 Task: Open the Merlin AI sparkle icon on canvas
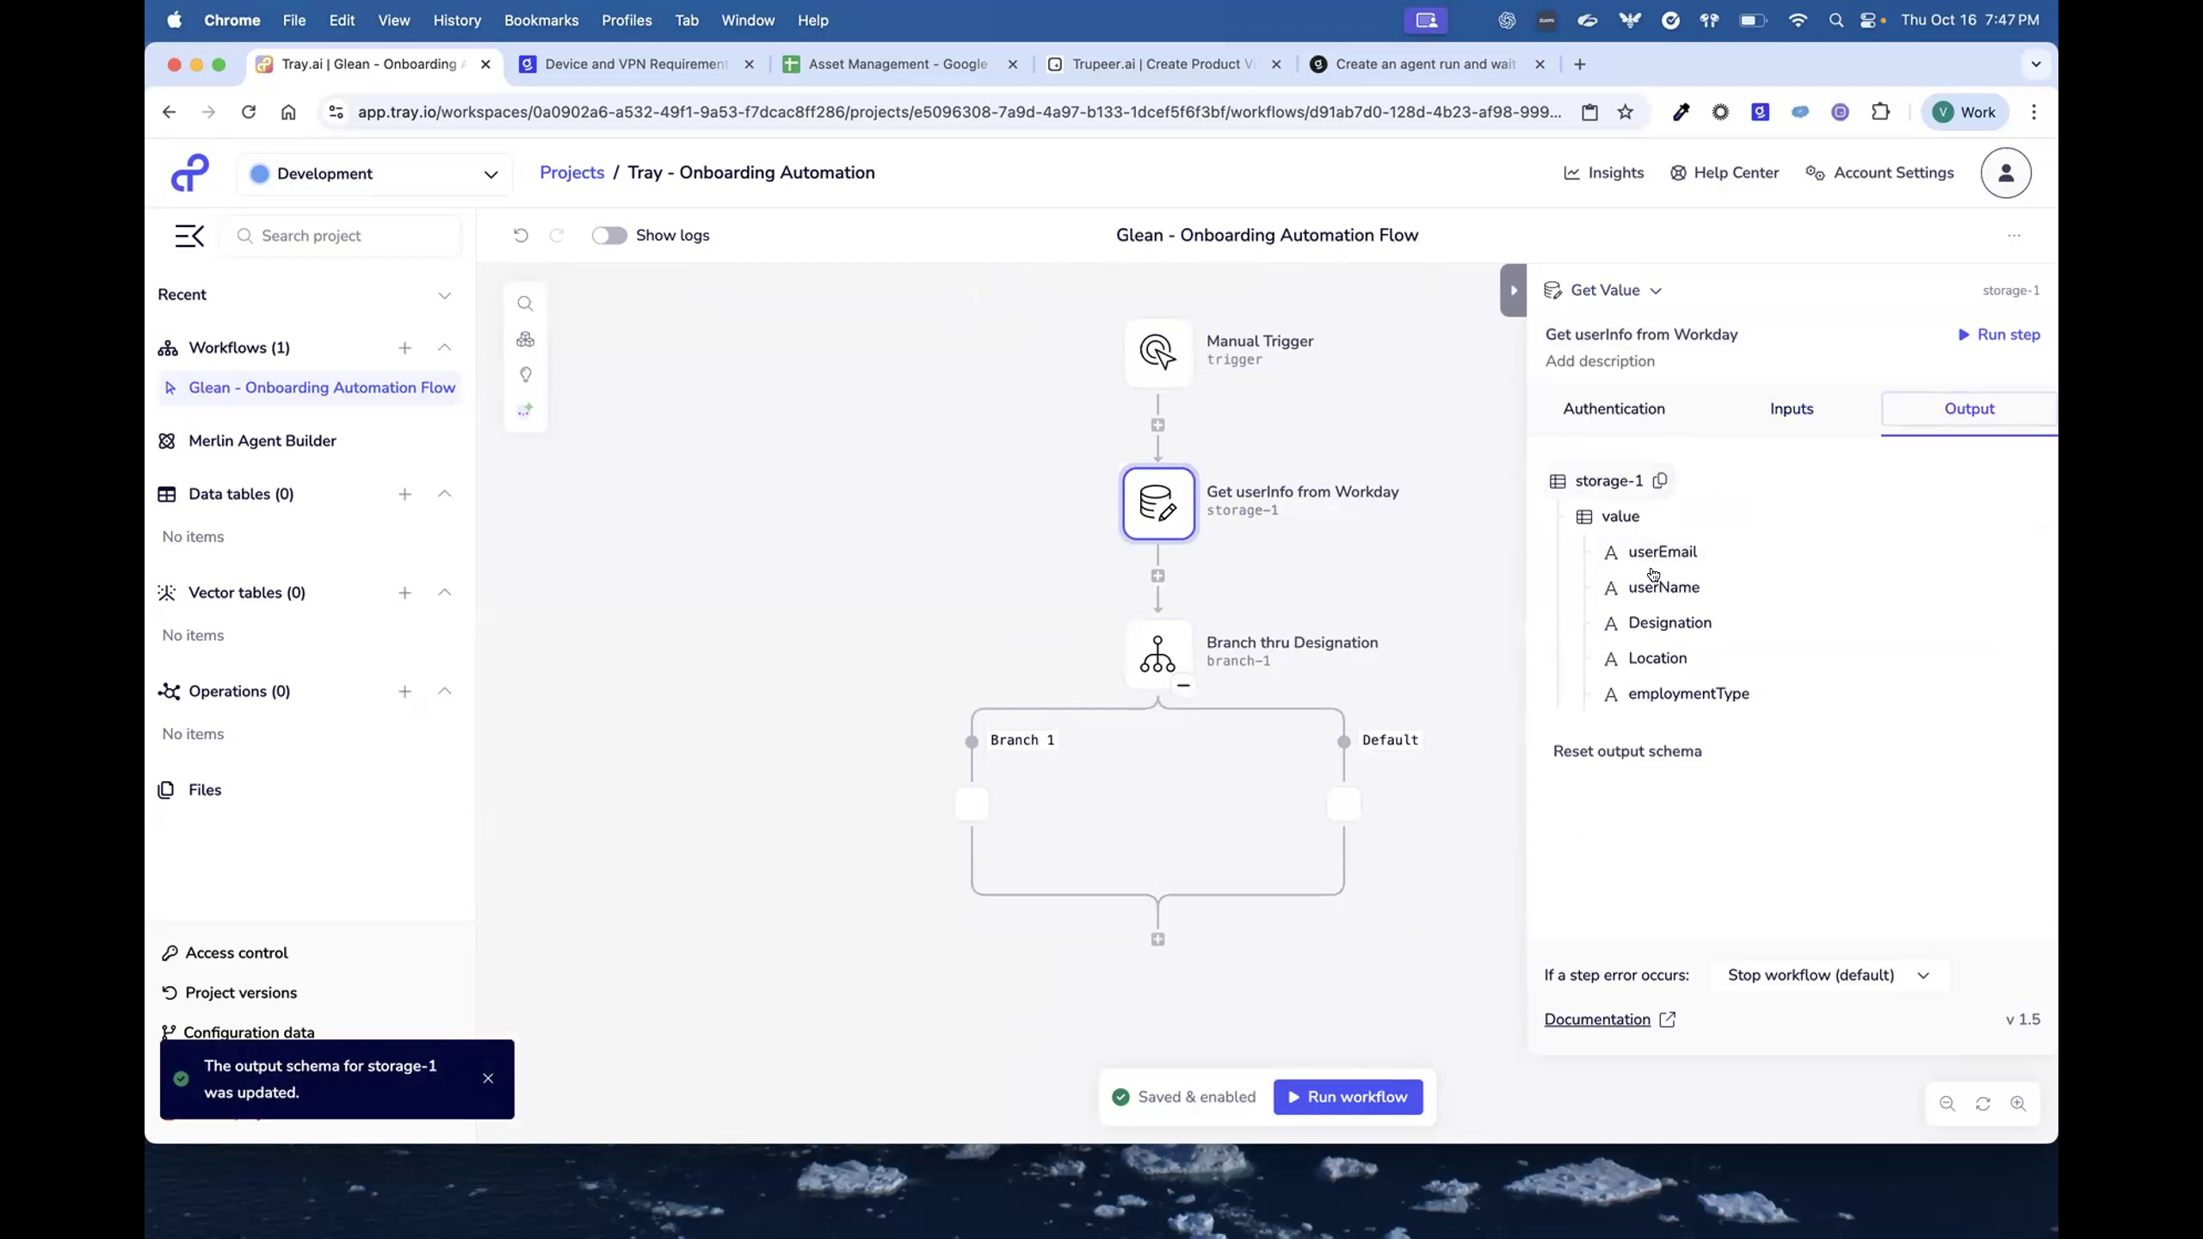[525, 410]
